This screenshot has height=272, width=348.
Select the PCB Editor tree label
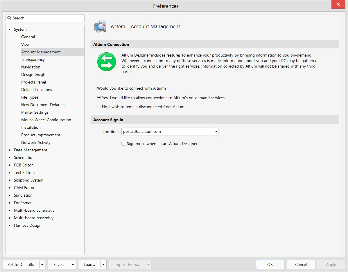point(23,165)
